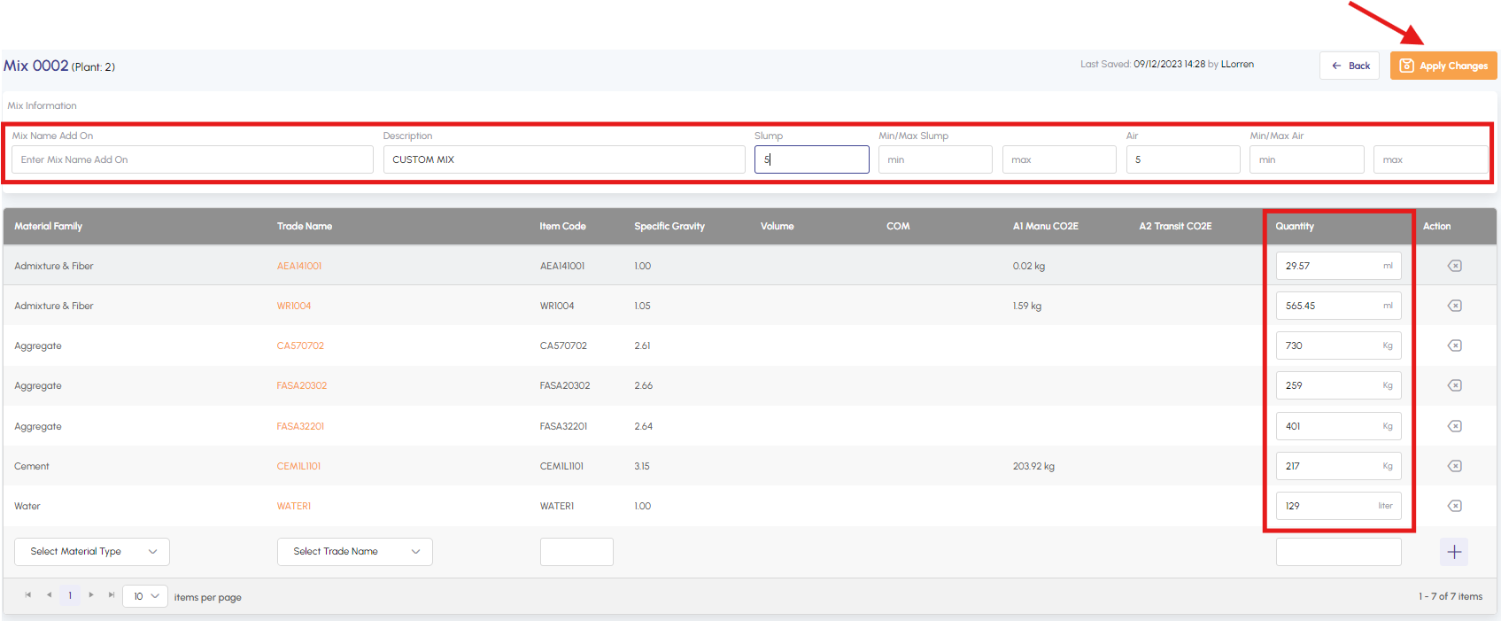
Task: Go to the first page of items
Action: 28,595
